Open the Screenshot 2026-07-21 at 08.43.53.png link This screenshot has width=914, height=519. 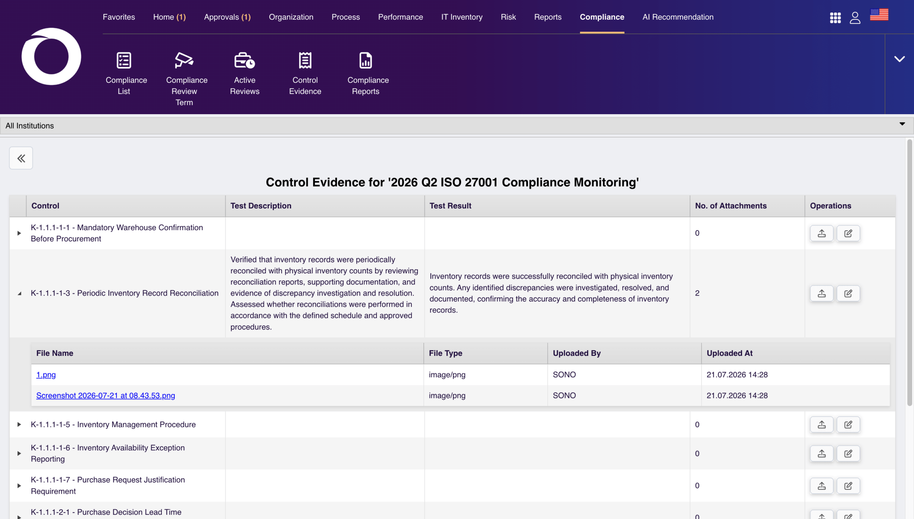pyautogui.click(x=106, y=395)
